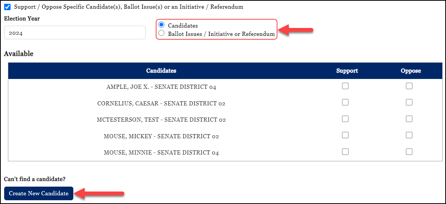Click the Candidates column header
446x204 pixels.
[161, 71]
